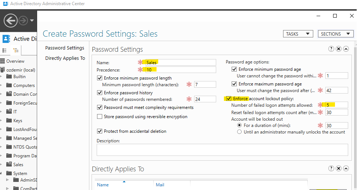This screenshot has width=357, height=190.
Task: Switch navigation pane to list view icon
Action: click(x=5, y=50)
